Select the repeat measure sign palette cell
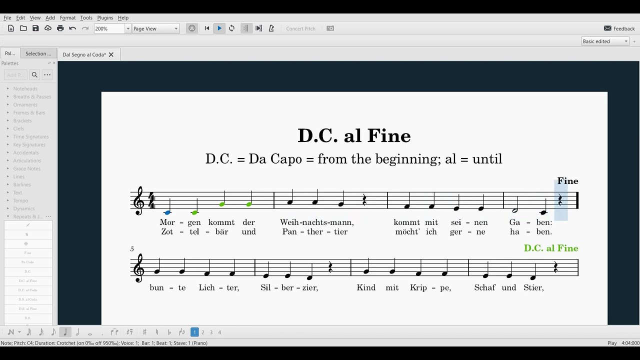640x360 pixels. pyautogui.click(x=27, y=225)
